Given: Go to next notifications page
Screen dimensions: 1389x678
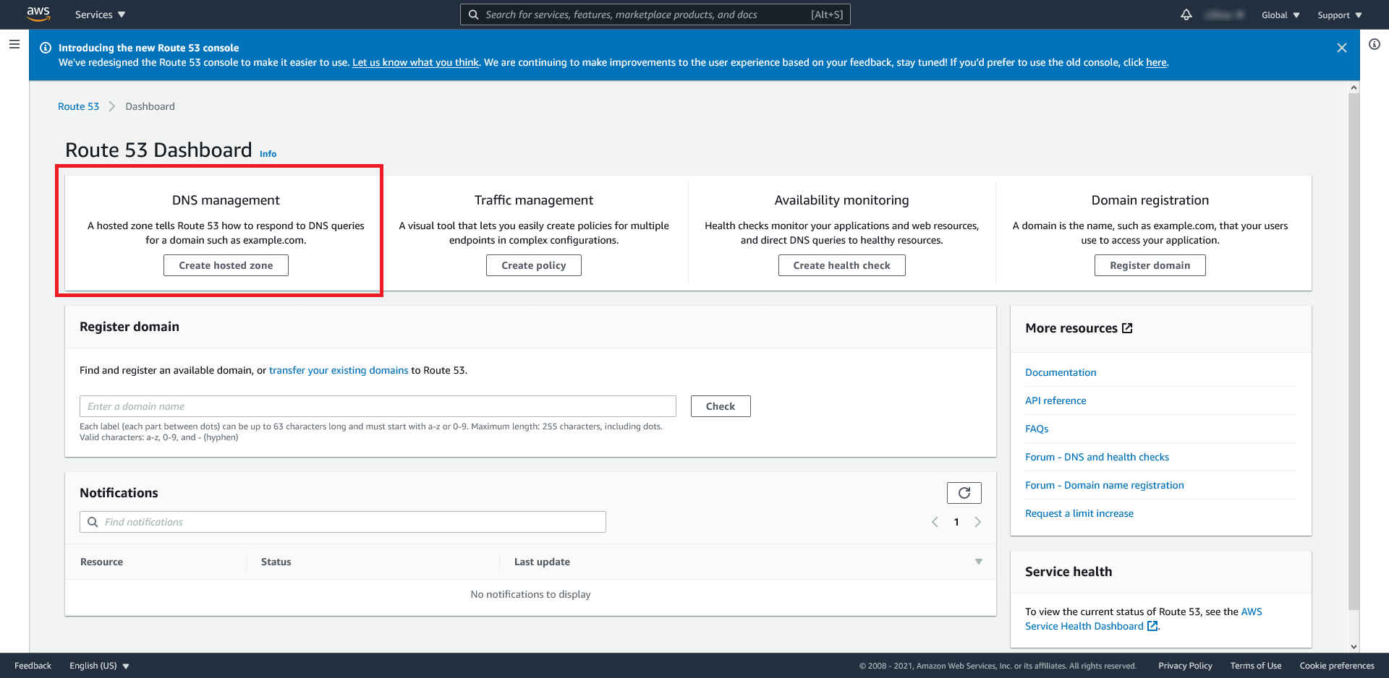Looking at the screenshot, I should coord(978,522).
